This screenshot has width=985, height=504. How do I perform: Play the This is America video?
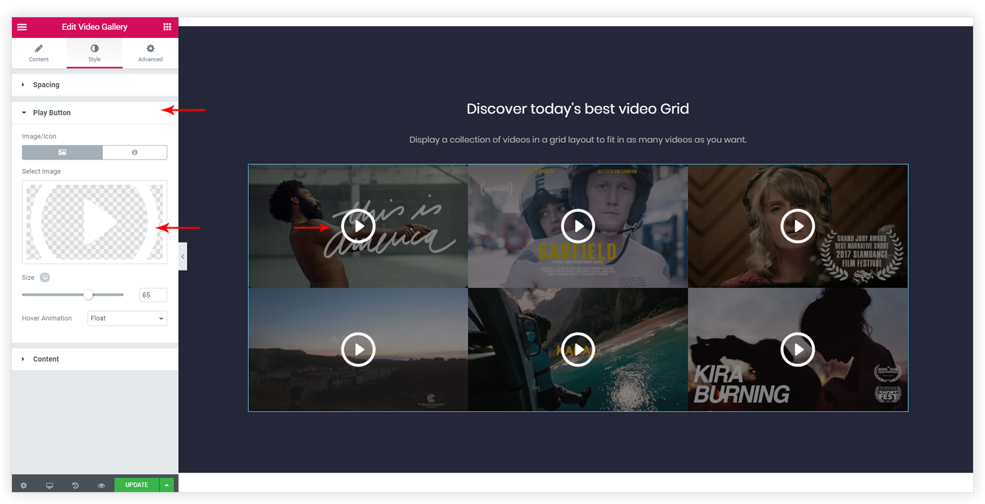tap(358, 226)
